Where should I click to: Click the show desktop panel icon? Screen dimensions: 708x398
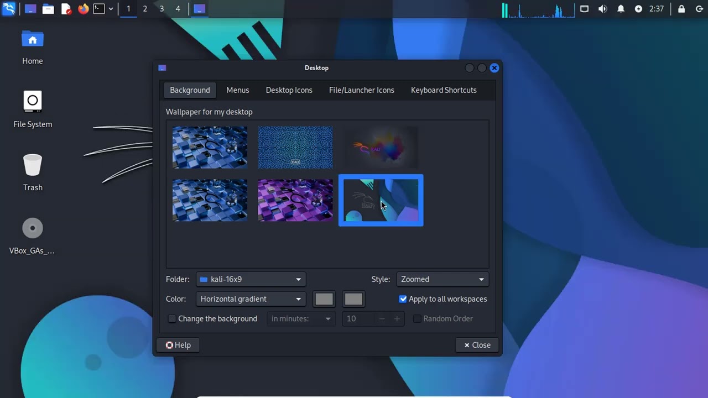31,9
